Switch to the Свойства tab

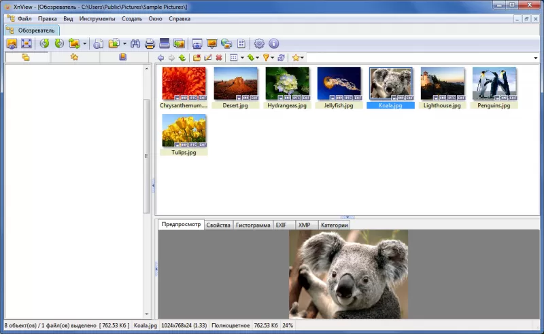coord(218,225)
